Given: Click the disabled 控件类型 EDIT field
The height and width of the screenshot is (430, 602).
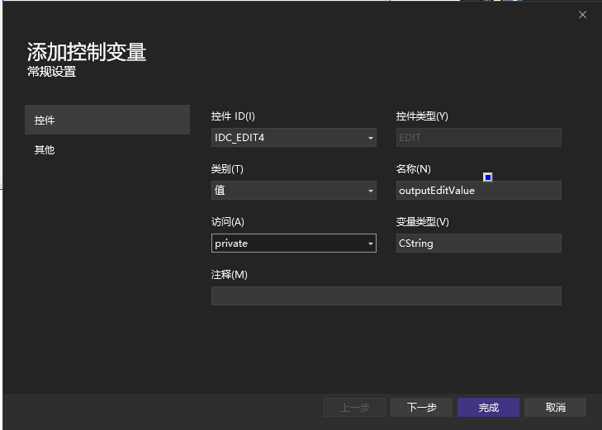Looking at the screenshot, I should click(478, 137).
